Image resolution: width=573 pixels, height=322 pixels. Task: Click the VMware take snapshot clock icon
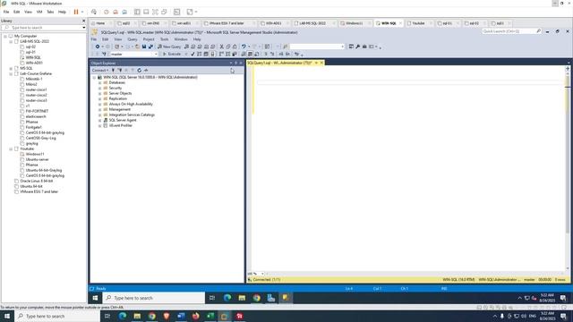(x=107, y=12)
